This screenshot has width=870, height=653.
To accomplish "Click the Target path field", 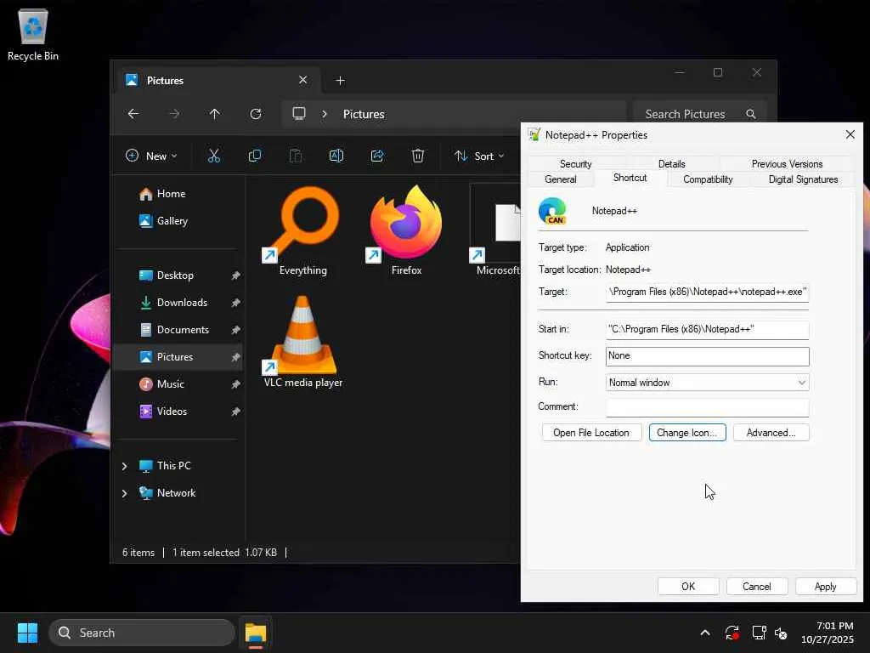I will [x=708, y=292].
